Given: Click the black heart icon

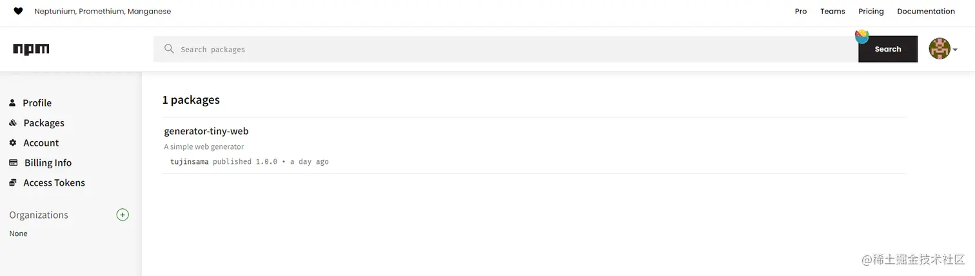Looking at the screenshot, I should 18,11.
